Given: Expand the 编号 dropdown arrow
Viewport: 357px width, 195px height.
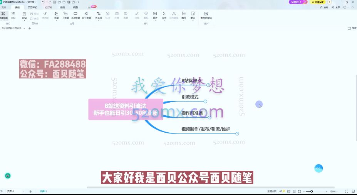Looking at the screenshot, I should pyautogui.click(x=184, y=20).
